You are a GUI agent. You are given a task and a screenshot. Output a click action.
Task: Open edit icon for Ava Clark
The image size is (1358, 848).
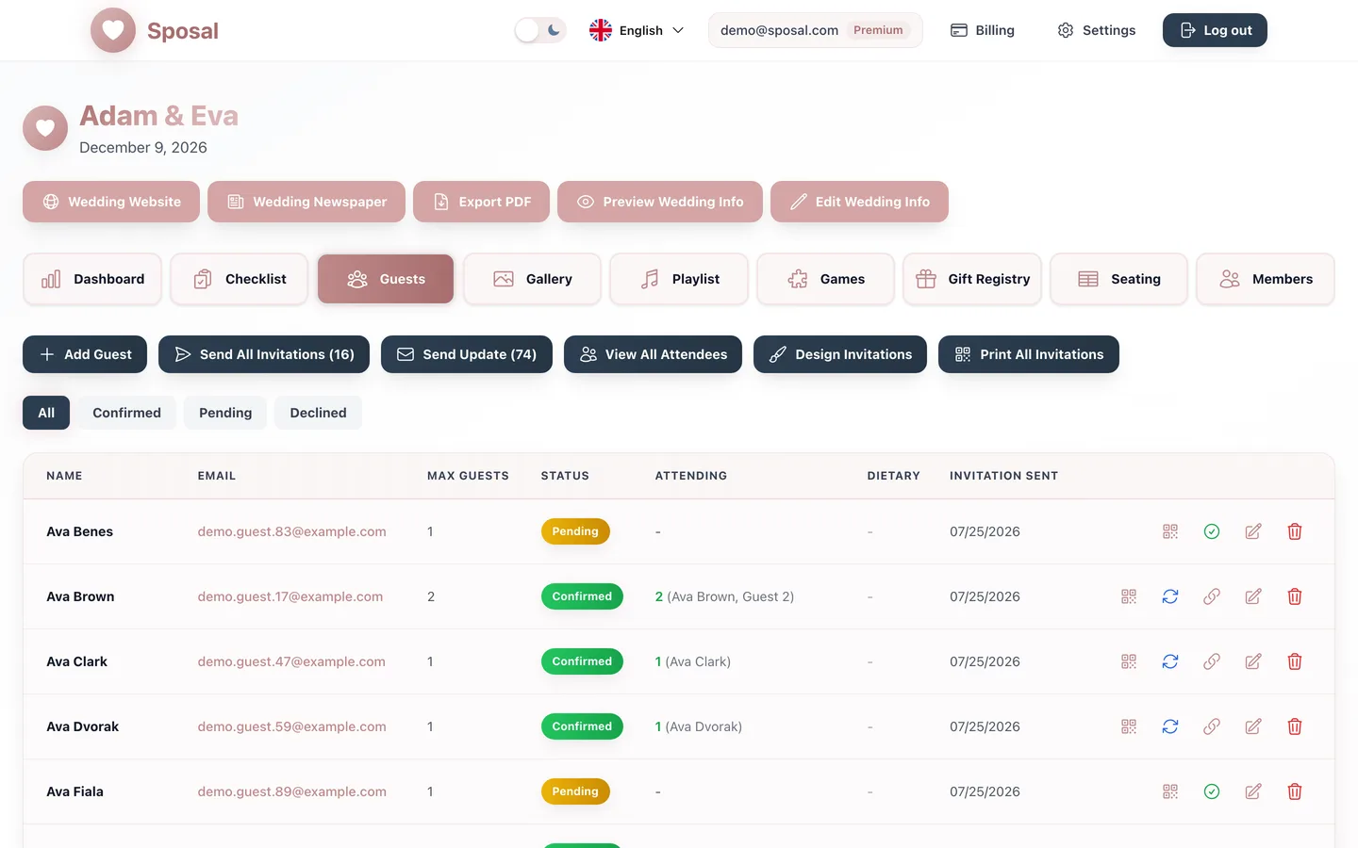tap(1253, 661)
